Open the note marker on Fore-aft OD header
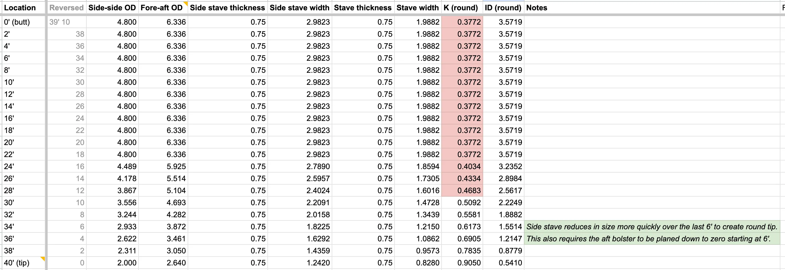The image size is (785, 270). pos(185,3)
